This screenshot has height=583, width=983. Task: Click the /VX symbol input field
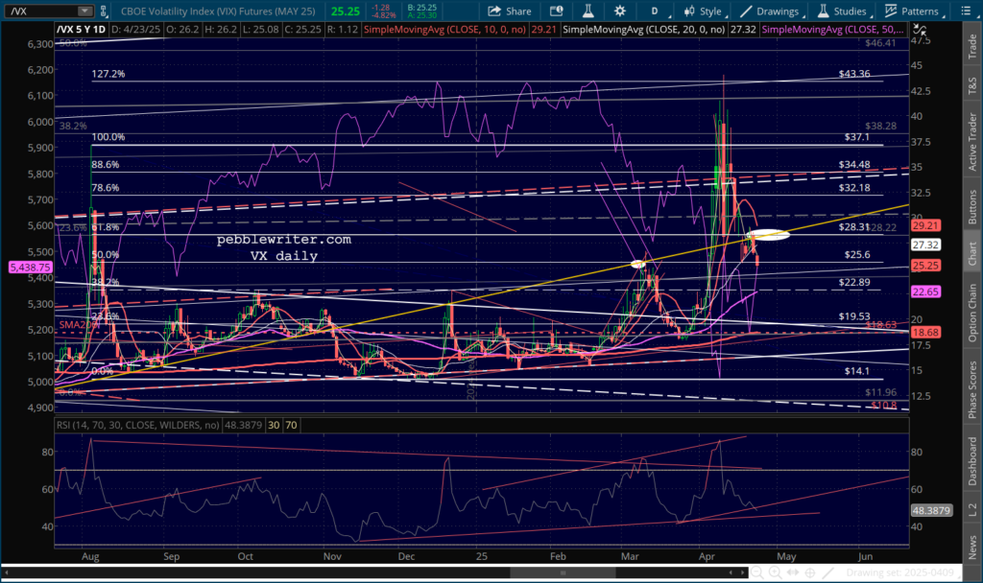click(x=38, y=12)
